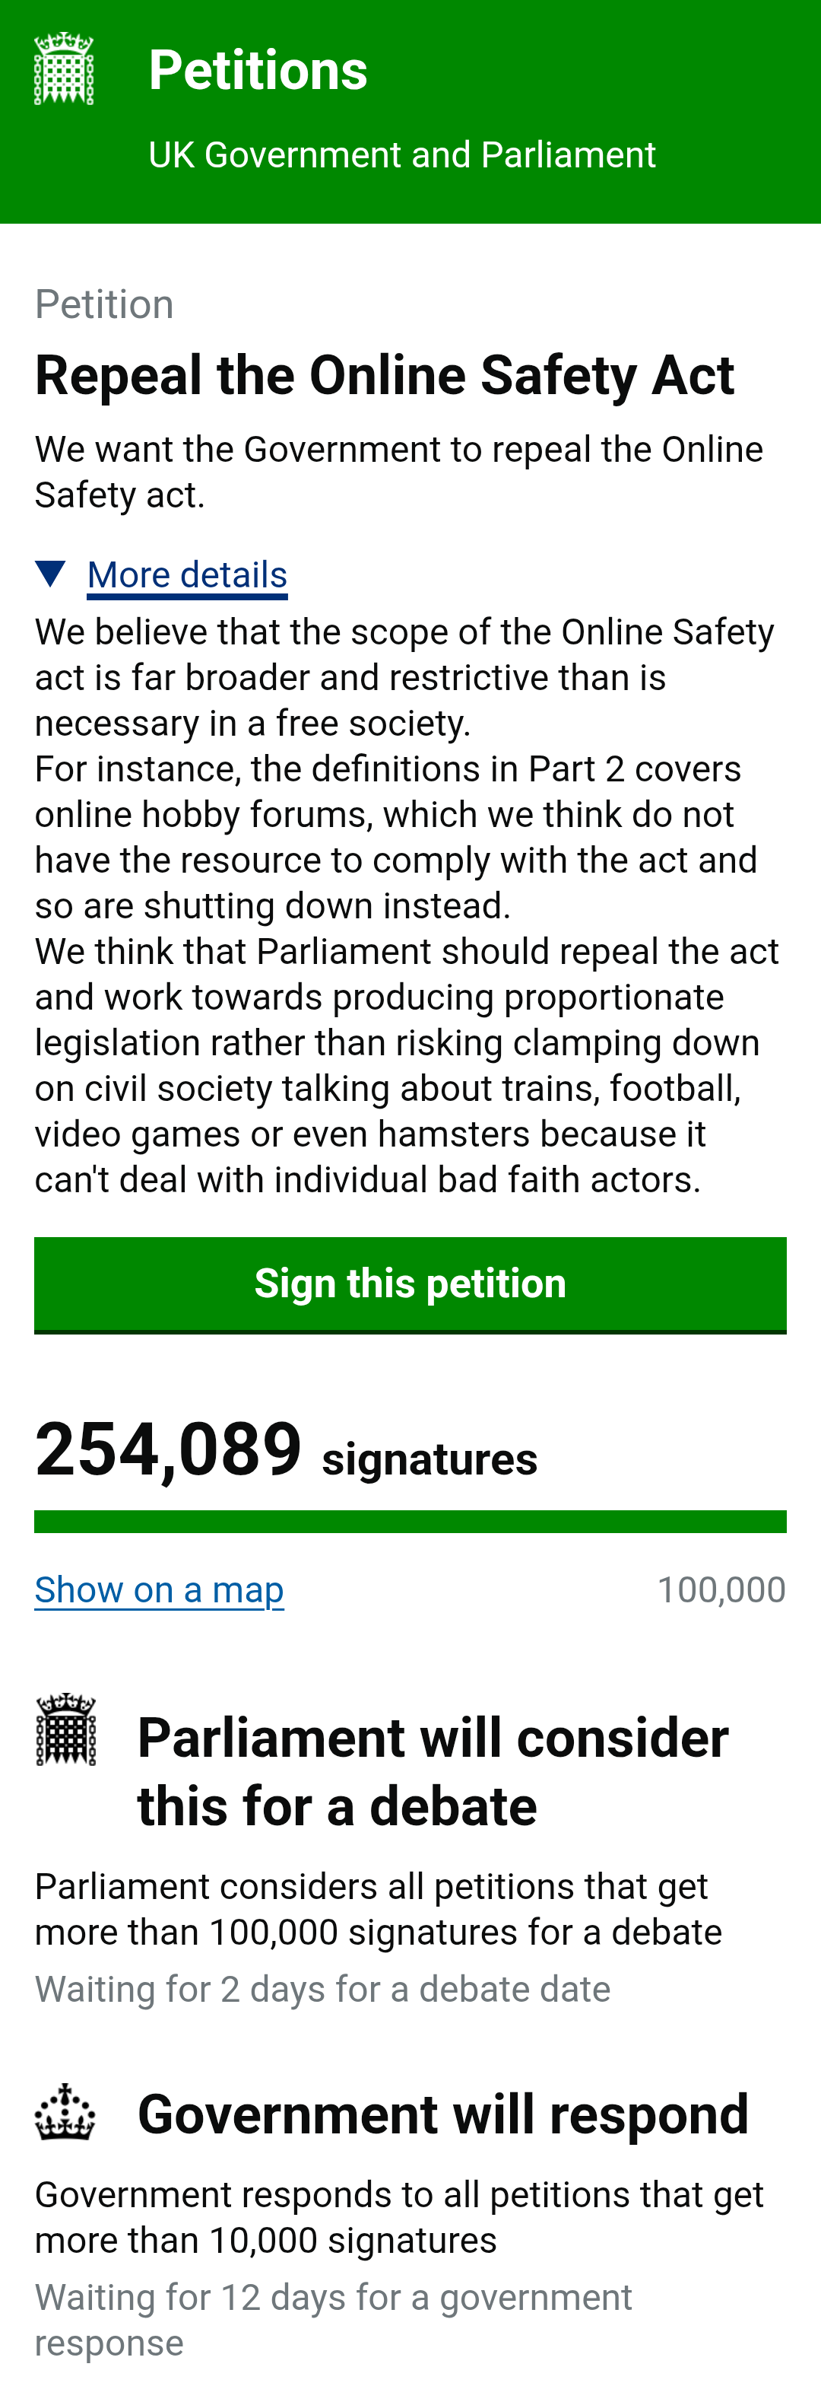
Task: Click the petition summary about repealing the act
Action: [399, 472]
